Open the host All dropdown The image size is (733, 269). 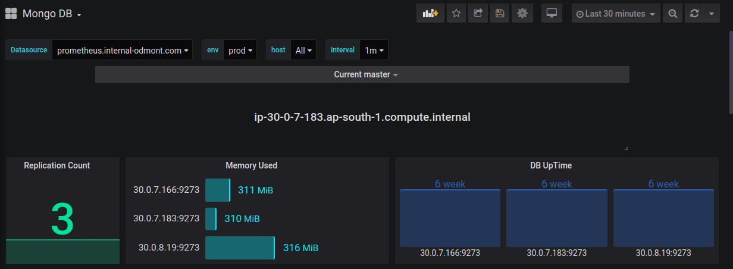[303, 50]
